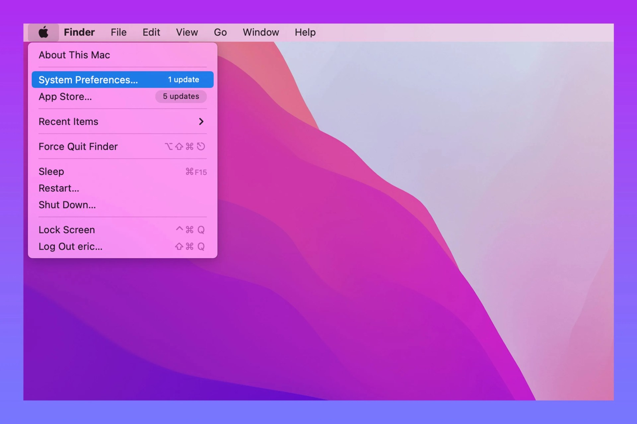Screen dimensions: 637x424
Task: Open the Help menu
Action: click(305, 32)
